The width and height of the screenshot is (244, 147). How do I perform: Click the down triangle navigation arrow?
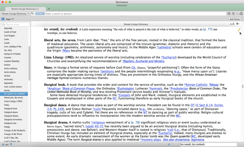(x=11, y=144)
